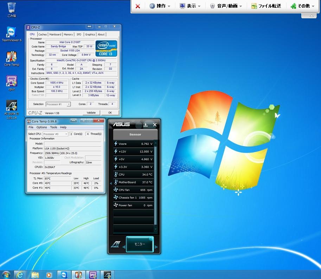Collapse the TeamViewer toolbar with the arrow
This screenshot has height=279, width=321.
[x=311, y=16]
